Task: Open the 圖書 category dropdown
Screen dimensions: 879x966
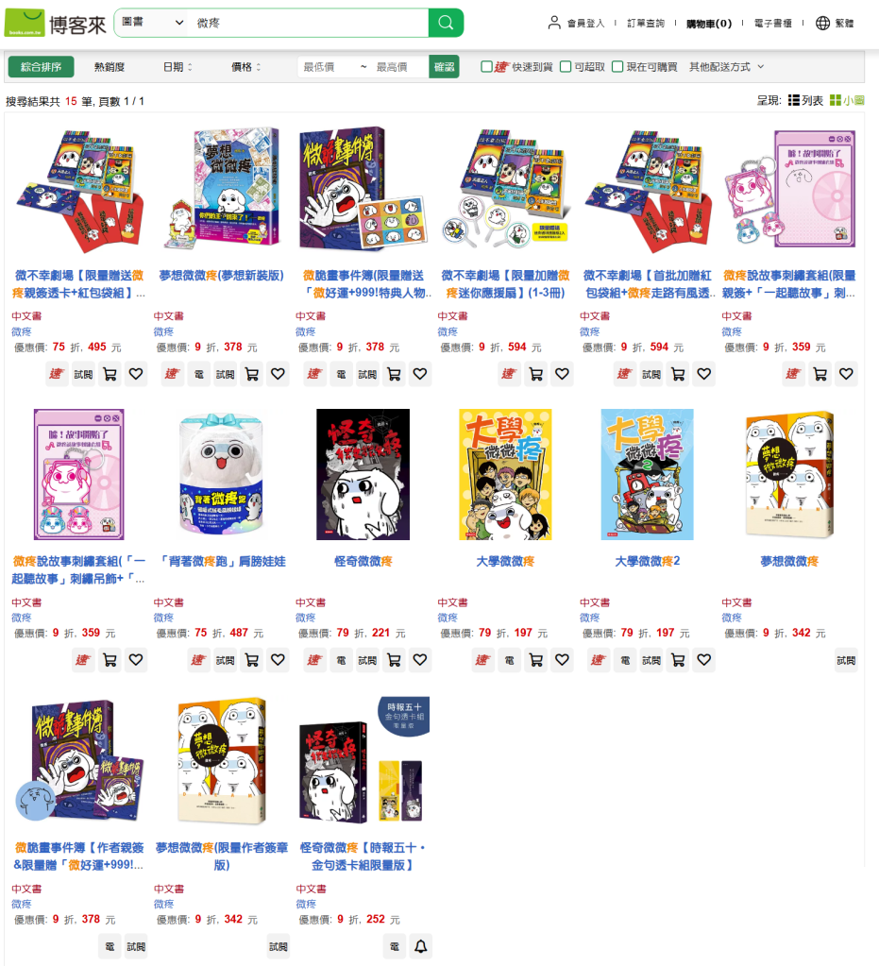Action: click(x=152, y=23)
